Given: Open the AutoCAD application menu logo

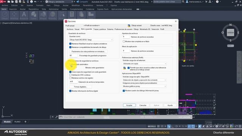Looking at the screenshot, I should pos(3,2).
